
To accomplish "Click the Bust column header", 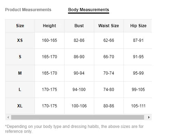I will click(79, 26).
